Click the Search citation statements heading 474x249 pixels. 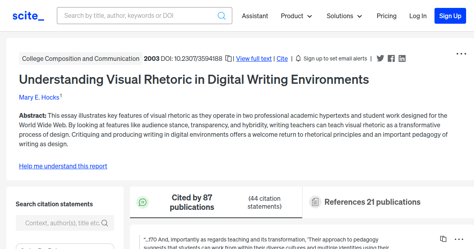point(54,204)
